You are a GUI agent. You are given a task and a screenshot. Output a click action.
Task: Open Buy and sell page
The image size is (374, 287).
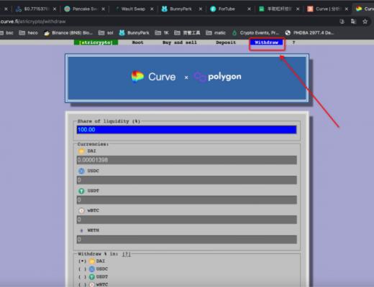point(180,42)
